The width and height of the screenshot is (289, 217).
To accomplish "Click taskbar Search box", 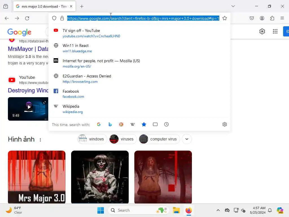I will click(x=138, y=210).
